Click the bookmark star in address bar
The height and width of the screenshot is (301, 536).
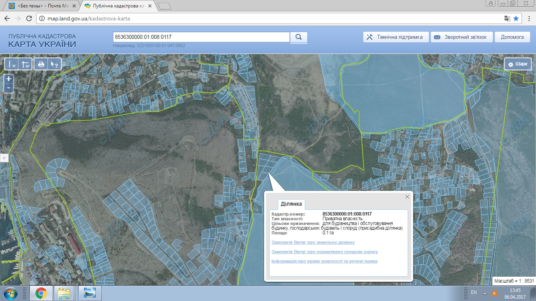pos(516,18)
